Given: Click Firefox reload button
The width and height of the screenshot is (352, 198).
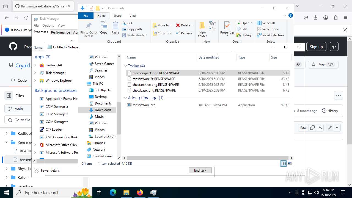Looking at the screenshot, I should [x=26, y=18].
